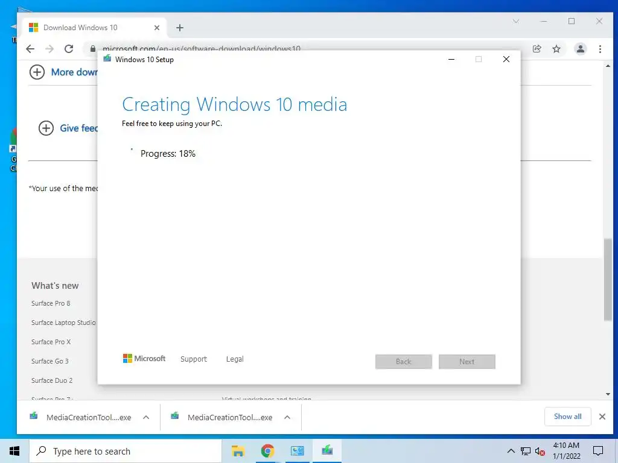Open the first MediaCreationTool download item

(x=80, y=417)
